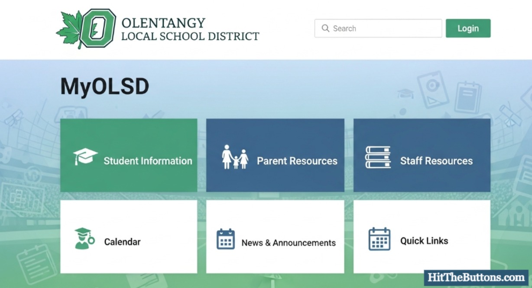This screenshot has width=532, height=288.
Task: Select the Parent Resources text label
Action: [x=297, y=161]
